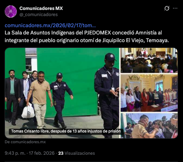The image size is (183, 162).
Task: Open the three-dot more options menu
Action: 175,8
